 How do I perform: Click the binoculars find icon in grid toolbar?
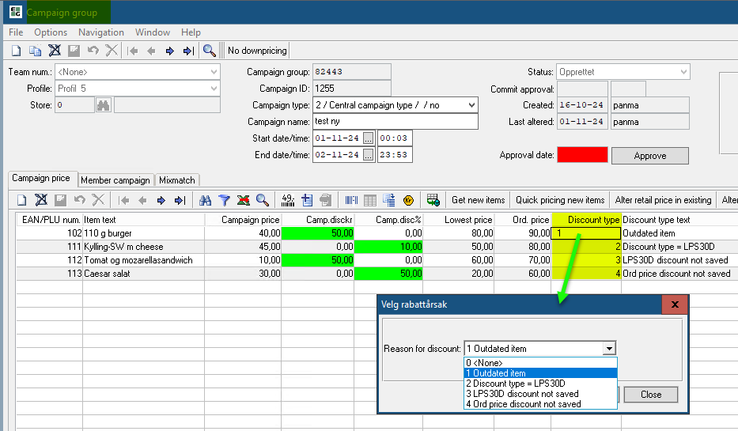click(206, 200)
